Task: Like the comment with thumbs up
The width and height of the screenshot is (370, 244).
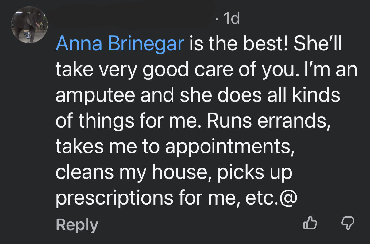Action: [310, 223]
